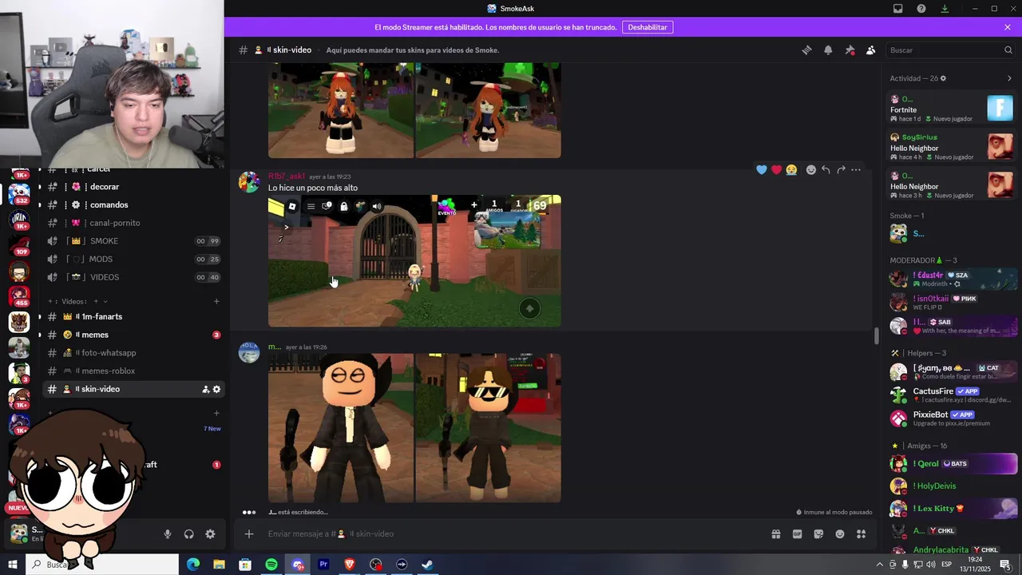Open PixxieBot member entry
This screenshot has width=1022, height=575.
click(x=952, y=418)
